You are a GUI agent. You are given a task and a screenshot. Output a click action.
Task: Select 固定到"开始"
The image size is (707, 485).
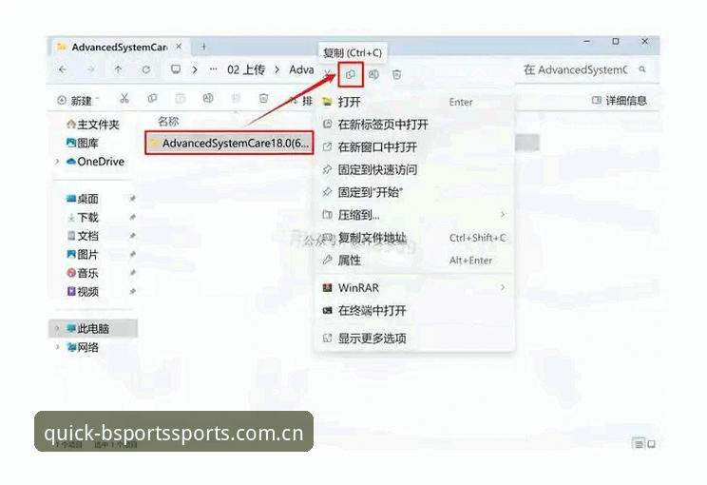414,192
